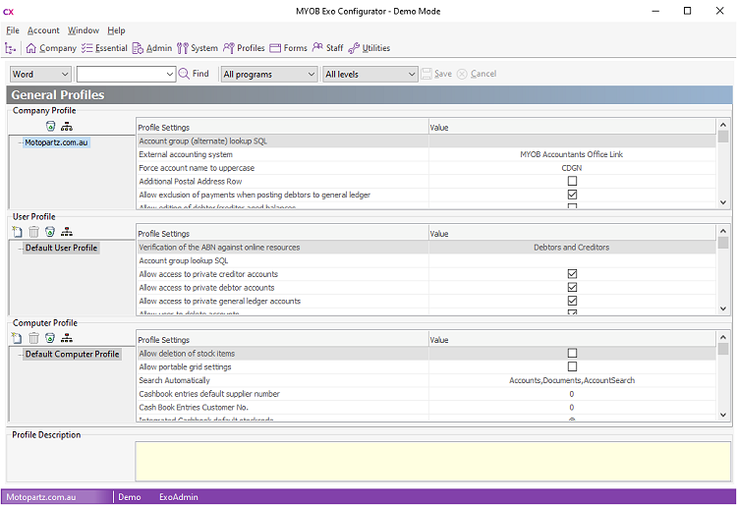Image resolution: width=737 pixels, height=505 pixels.
Task: Click User Profile refresh bucket icon
Action: point(50,232)
